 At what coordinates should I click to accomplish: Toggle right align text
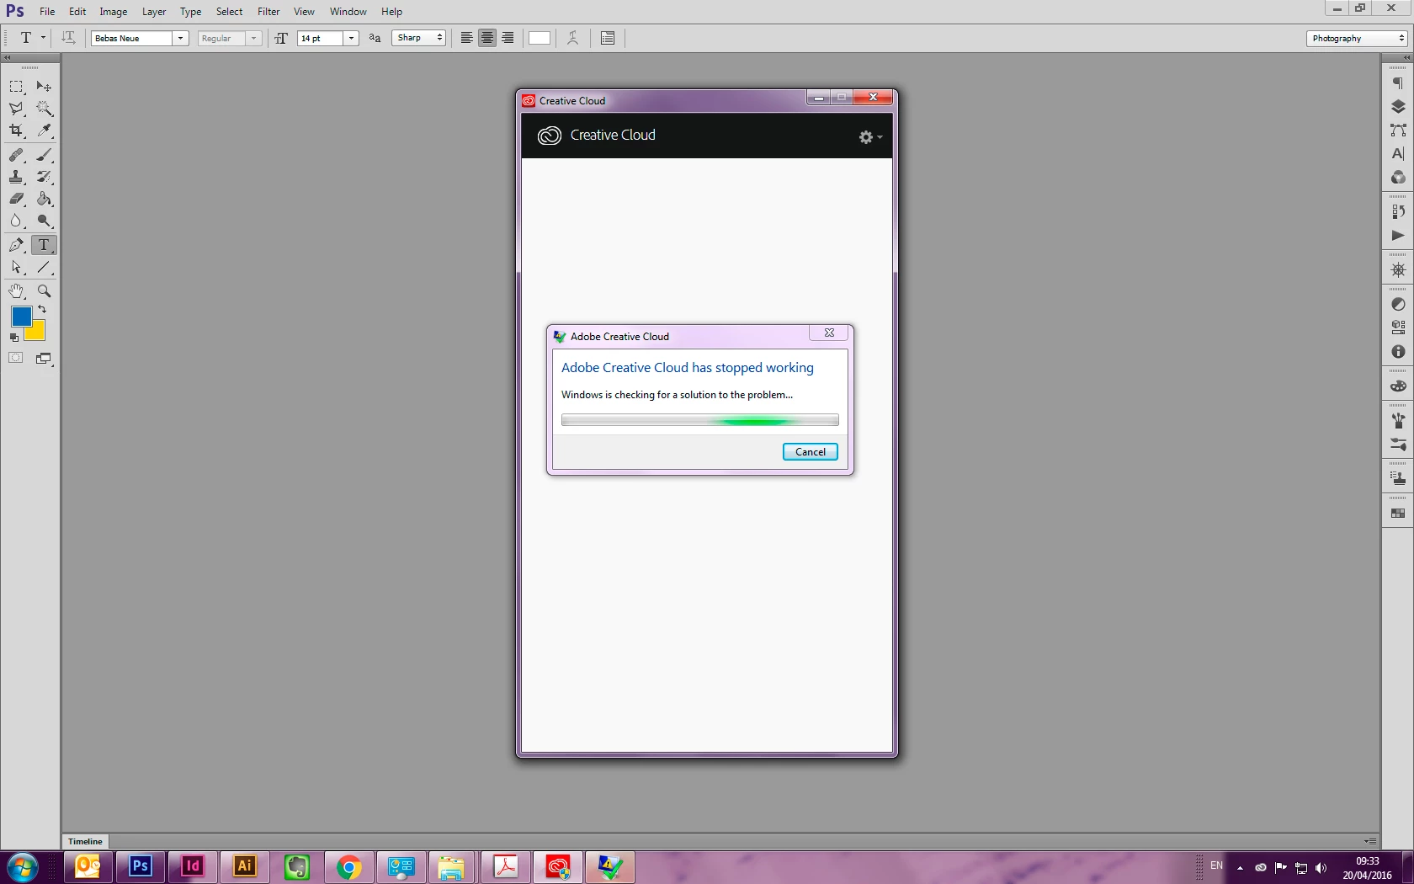(508, 38)
